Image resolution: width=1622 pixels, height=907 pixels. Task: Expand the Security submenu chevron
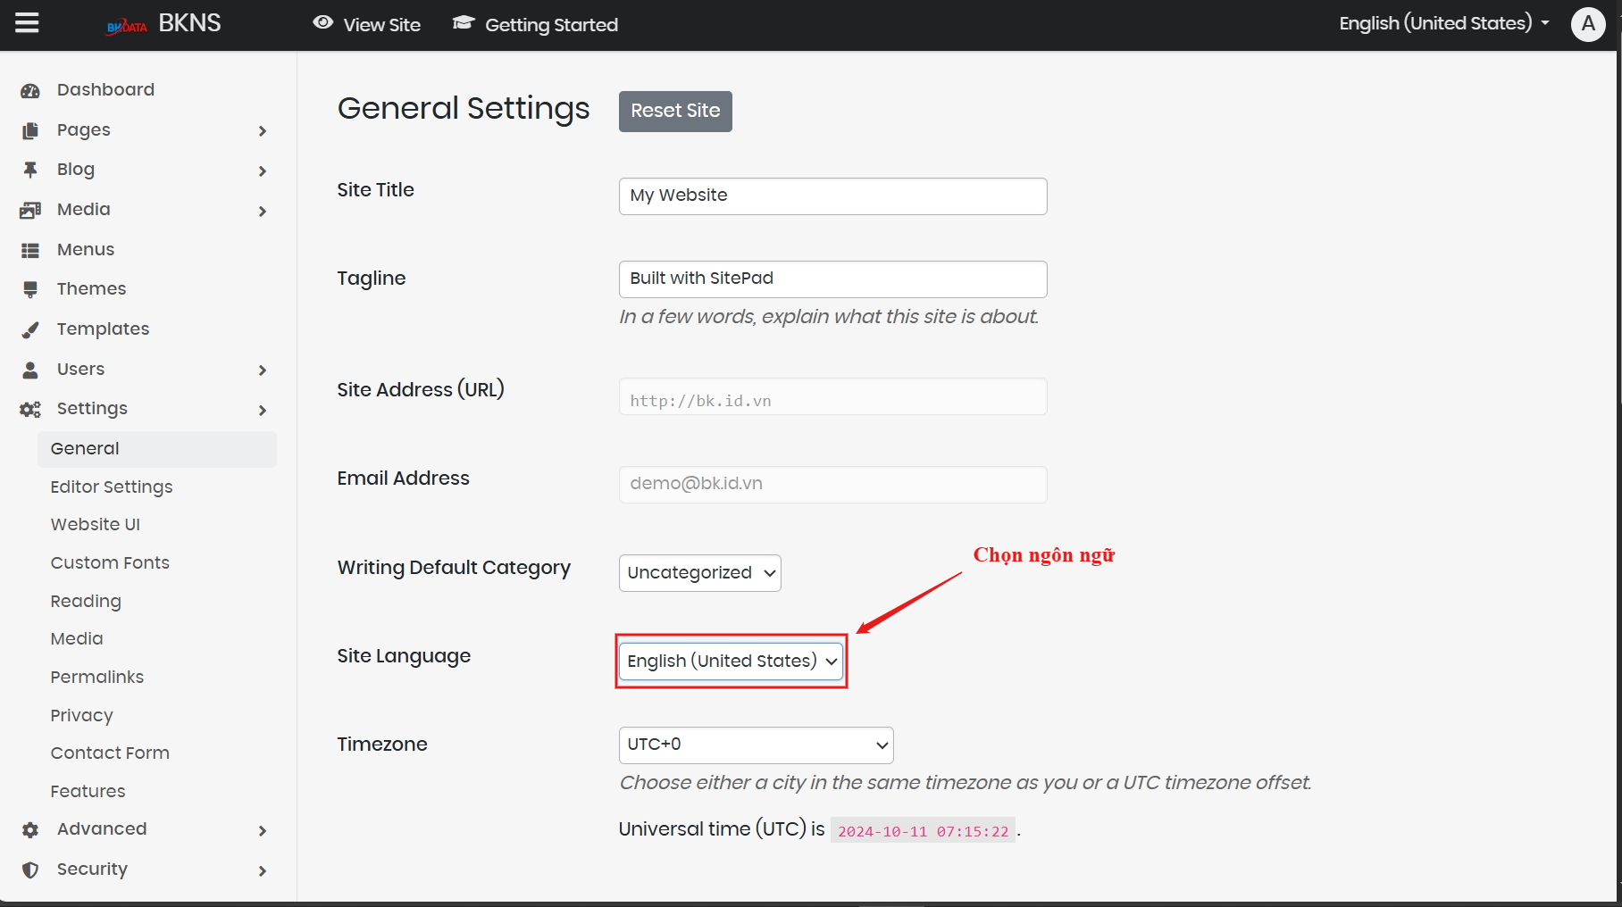pyautogui.click(x=263, y=870)
